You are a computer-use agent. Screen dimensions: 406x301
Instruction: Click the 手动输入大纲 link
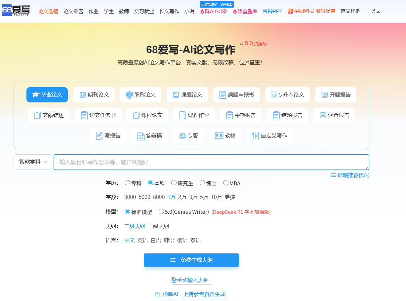point(190,280)
